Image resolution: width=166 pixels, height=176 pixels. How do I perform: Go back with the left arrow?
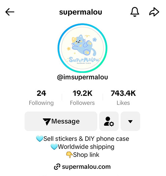pyautogui.click(x=10, y=12)
